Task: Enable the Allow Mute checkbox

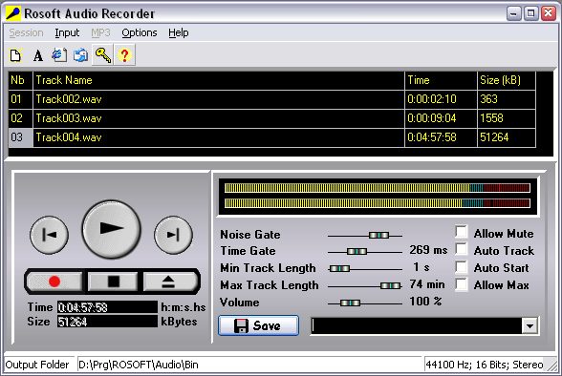Action: tap(462, 232)
